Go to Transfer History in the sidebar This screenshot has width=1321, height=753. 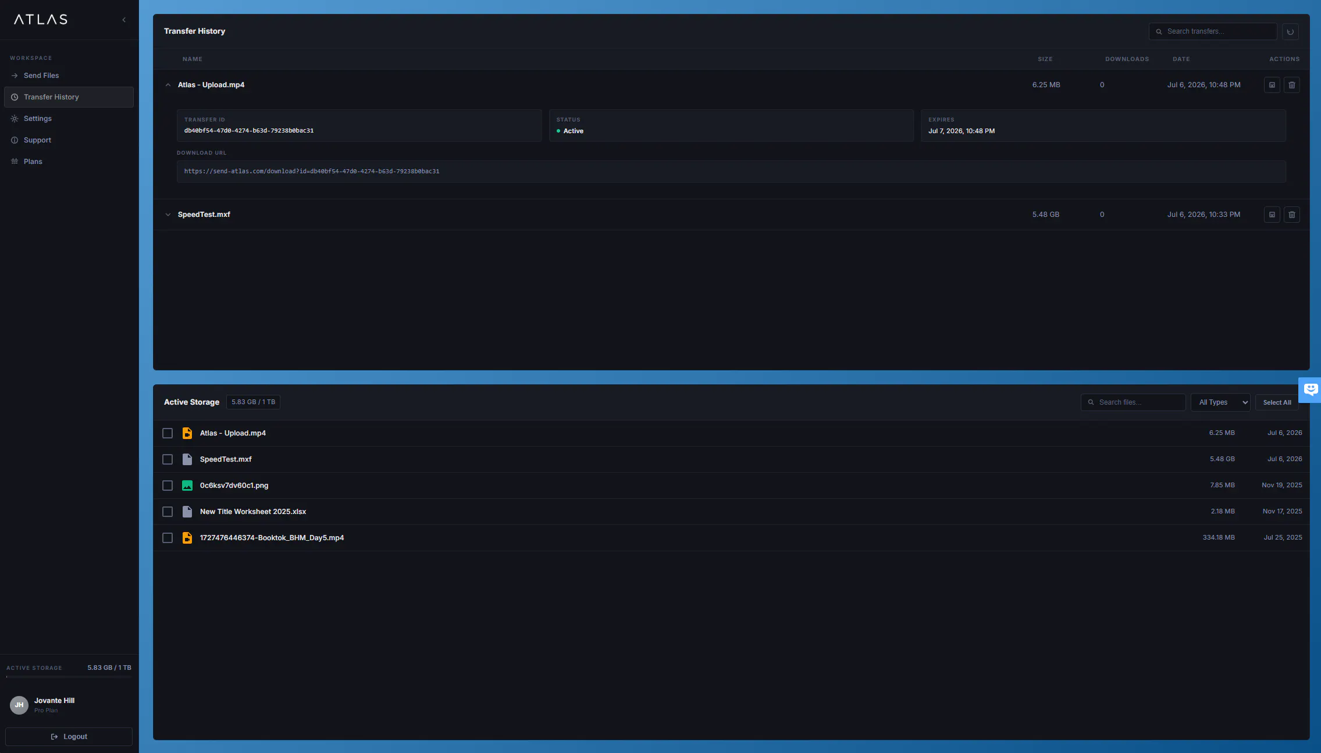coord(69,97)
